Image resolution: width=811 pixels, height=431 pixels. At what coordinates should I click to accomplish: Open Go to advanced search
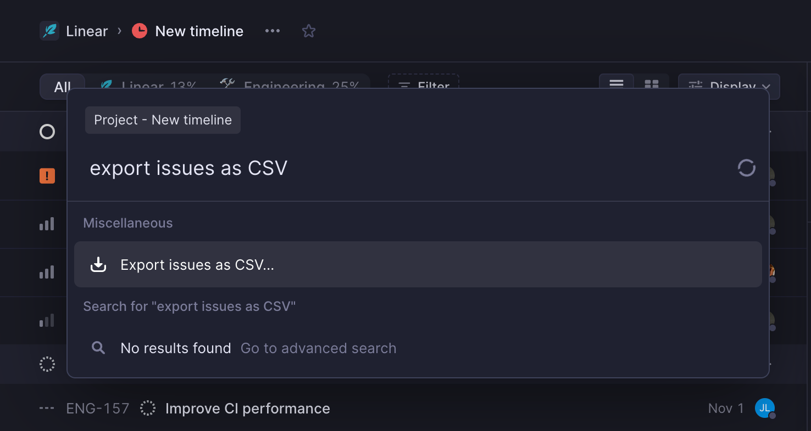(318, 348)
